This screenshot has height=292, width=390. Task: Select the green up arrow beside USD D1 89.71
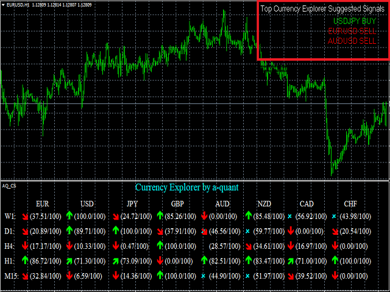pos(69,231)
